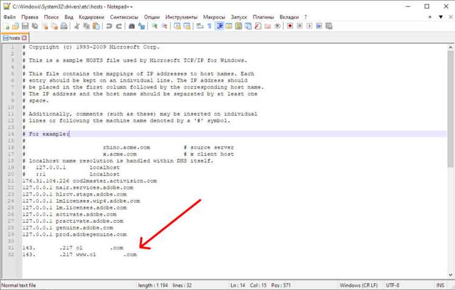Click the vertical scrollbar up arrow
This screenshot has width=455, height=290.
(450, 47)
